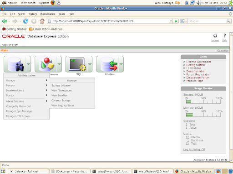Go to the Firefox home page
This screenshot has width=233, height=174.
42,21
